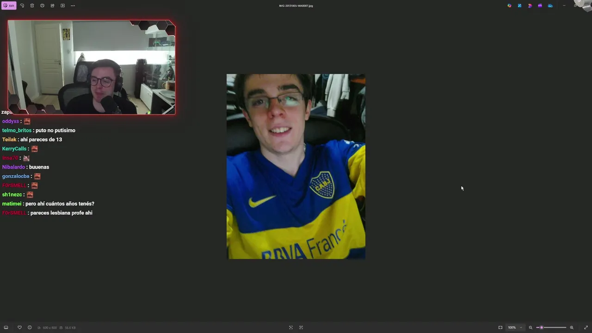592x333 pixels.
Task: Click the emote next to gonzalocba
Action: coord(37,176)
